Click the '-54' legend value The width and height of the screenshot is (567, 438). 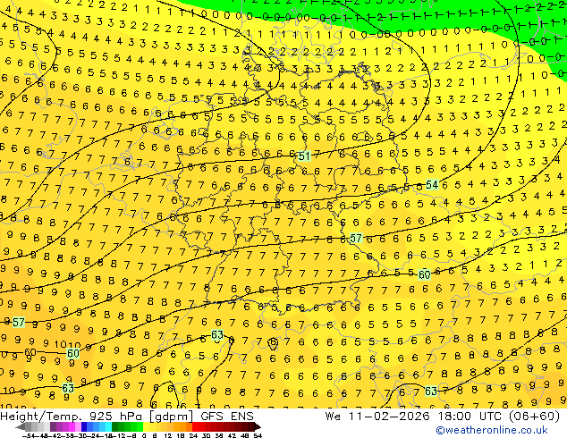(x=29, y=435)
